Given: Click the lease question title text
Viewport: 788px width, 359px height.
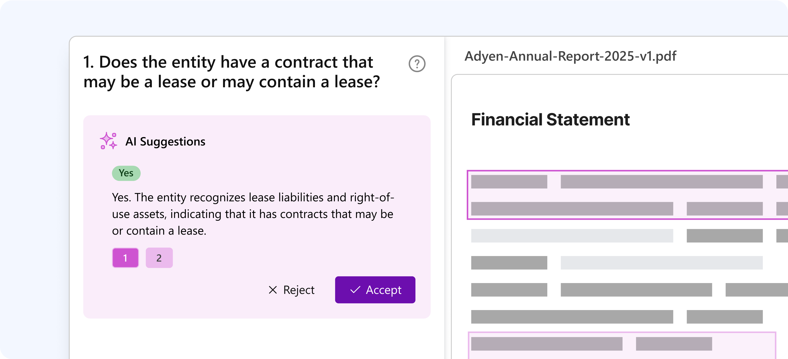Looking at the screenshot, I should click(231, 72).
